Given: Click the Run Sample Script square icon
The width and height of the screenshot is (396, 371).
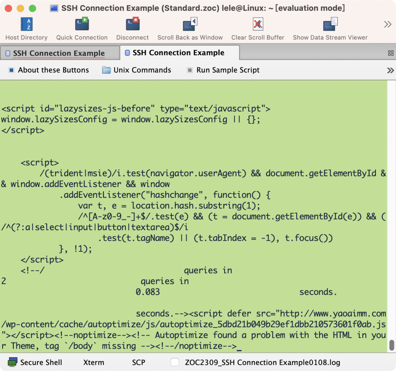Looking at the screenshot, I should click(x=190, y=70).
